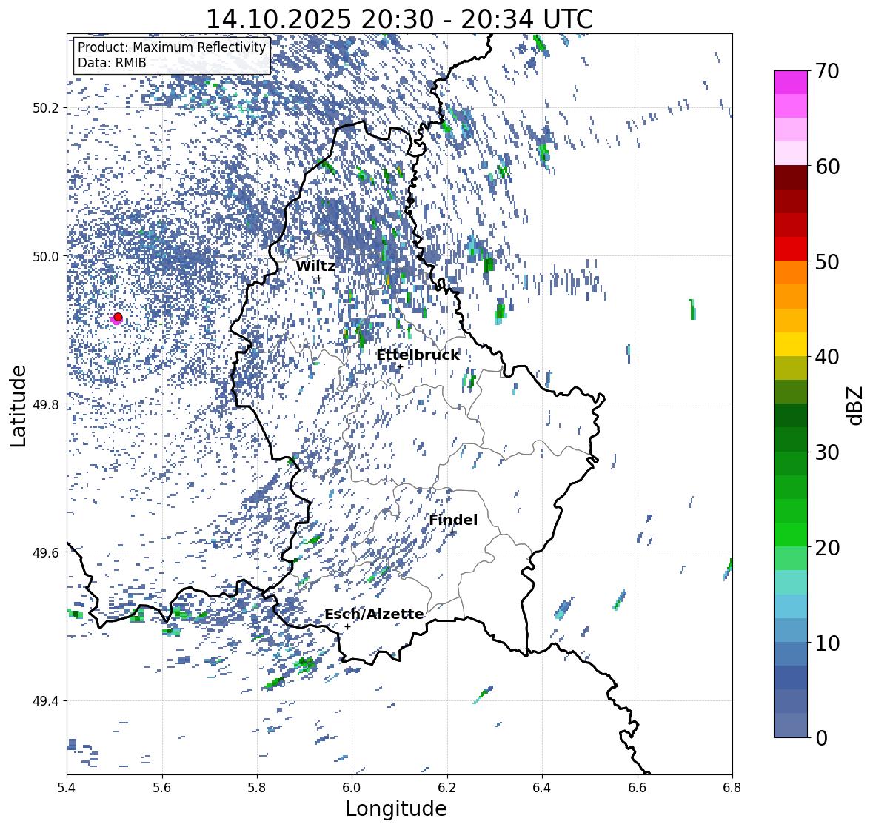Click the cross marker below Ettelbruck
Image resolution: width=873 pixels, height=827 pixels.
point(400,366)
